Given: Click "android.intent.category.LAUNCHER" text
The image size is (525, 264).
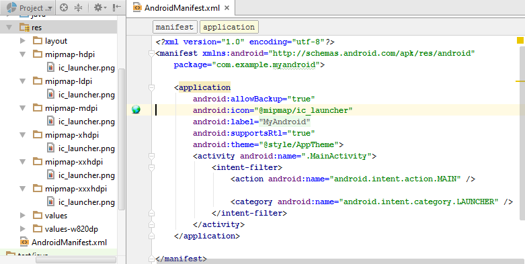Looking at the screenshot, I should (x=419, y=202).
